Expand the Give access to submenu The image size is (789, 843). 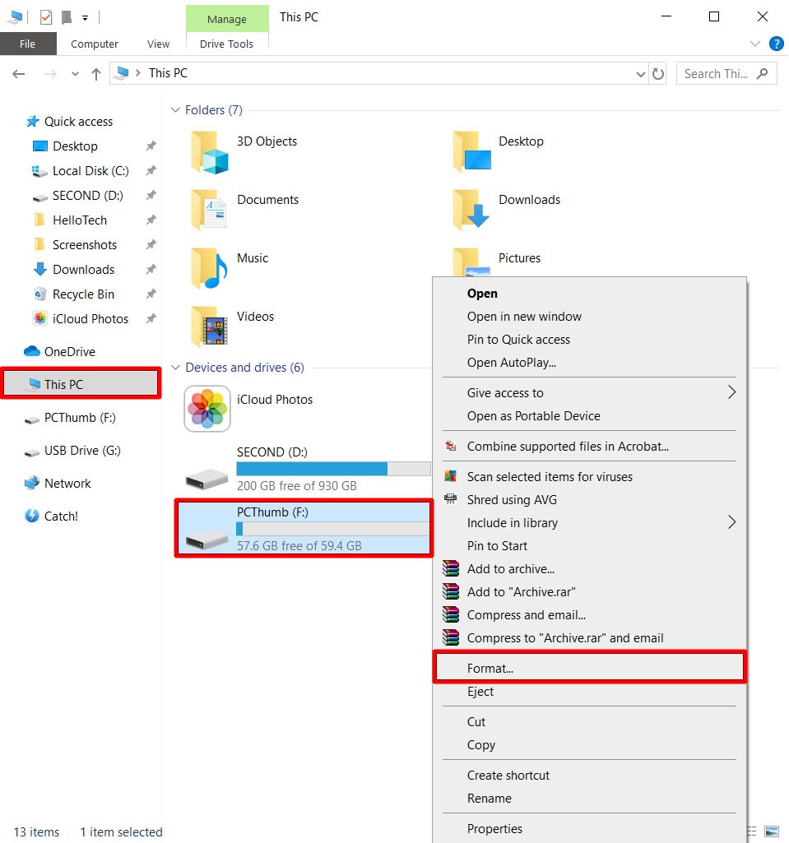(x=731, y=393)
